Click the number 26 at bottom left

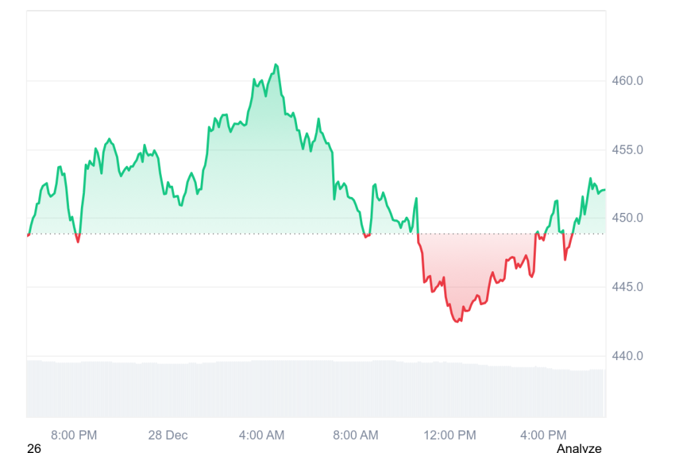pyautogui.click(x=34, y=449)
